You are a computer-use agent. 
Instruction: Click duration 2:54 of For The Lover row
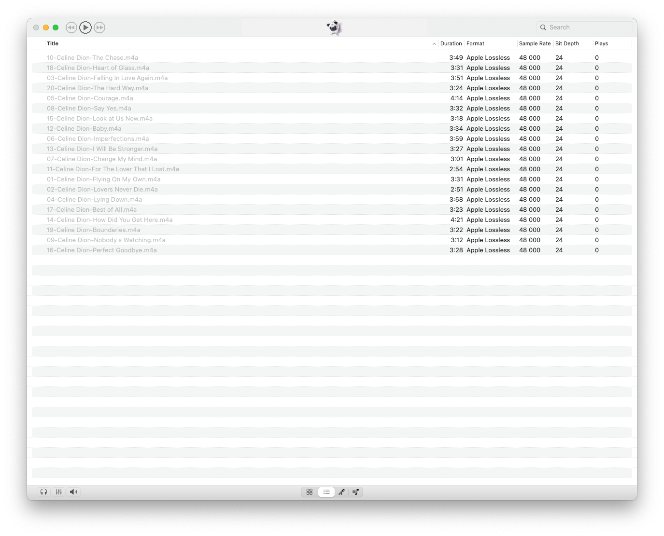(x=456, y=169)
